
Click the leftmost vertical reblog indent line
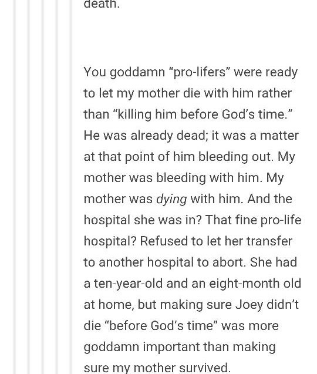pos(15,187)
